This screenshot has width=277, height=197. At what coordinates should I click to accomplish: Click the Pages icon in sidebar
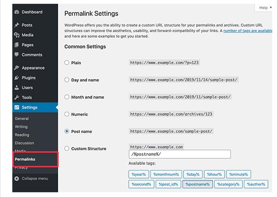coord(17,45)
